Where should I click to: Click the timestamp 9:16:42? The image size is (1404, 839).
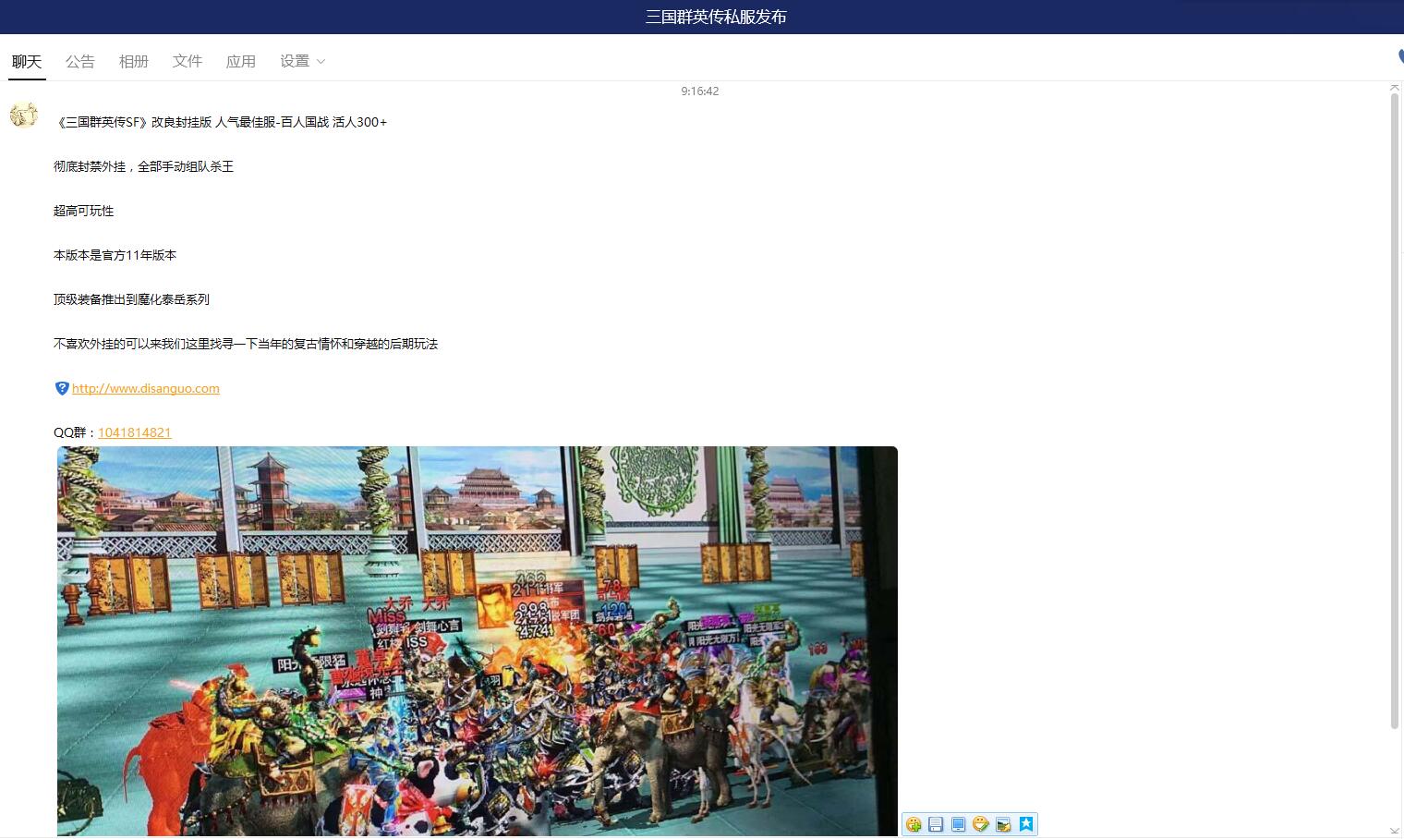pos(700,91)
